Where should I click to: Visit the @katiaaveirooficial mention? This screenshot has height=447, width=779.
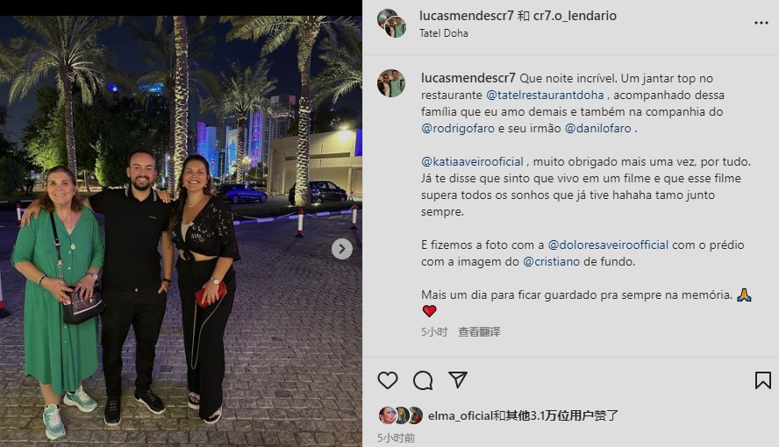[x=472, y=161]
